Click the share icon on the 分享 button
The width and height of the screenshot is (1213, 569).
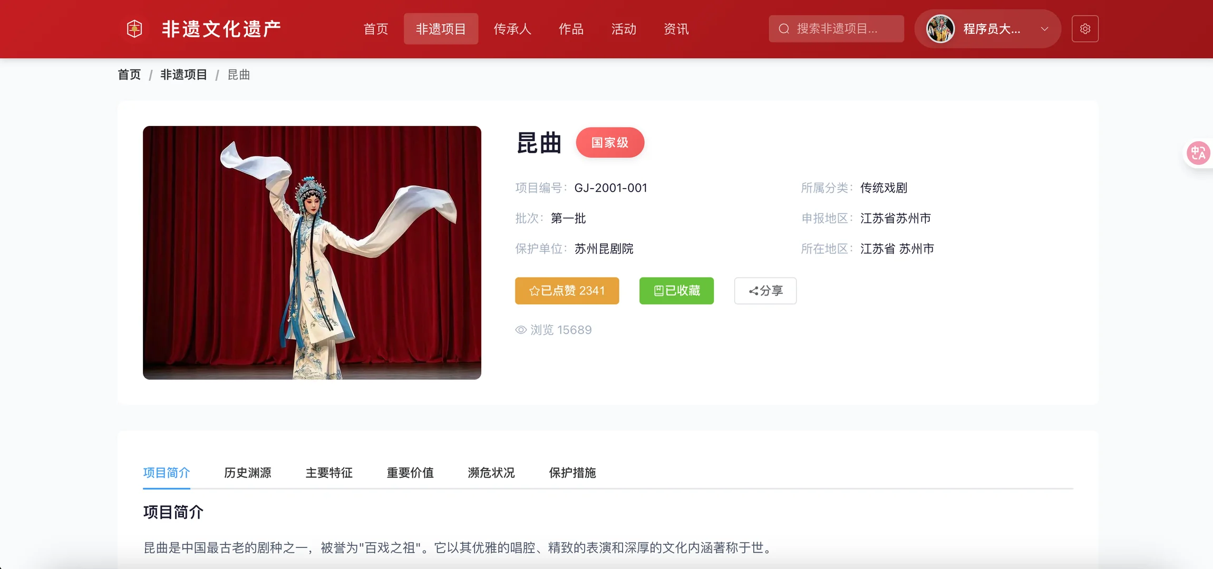[x=753, y=291]
